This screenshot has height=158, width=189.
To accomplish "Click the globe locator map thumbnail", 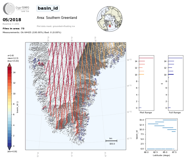I will [109, 19].
